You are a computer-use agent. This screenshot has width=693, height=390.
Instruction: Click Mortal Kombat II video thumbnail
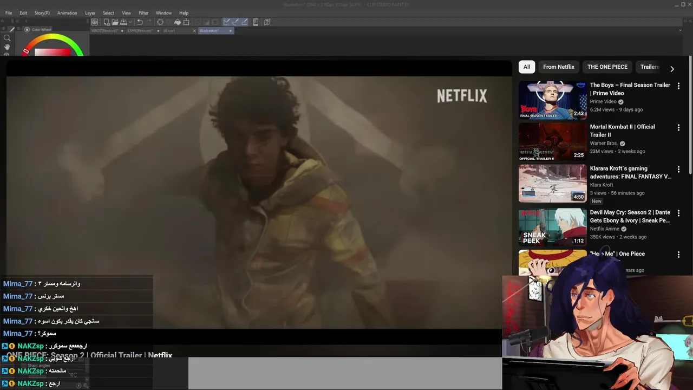553,141
